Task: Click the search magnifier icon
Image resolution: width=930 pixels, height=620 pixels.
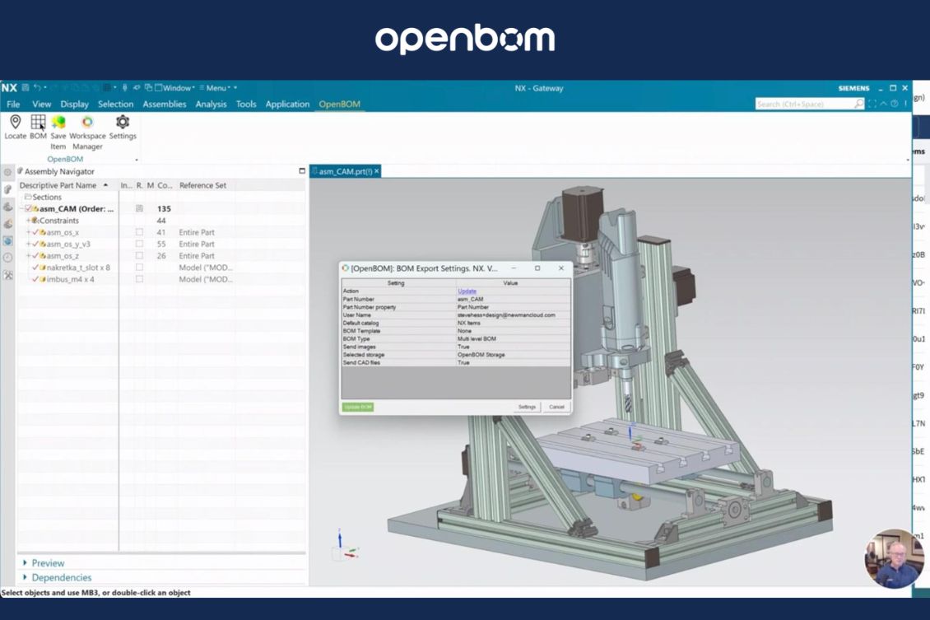Action: [x=858, y=104]
